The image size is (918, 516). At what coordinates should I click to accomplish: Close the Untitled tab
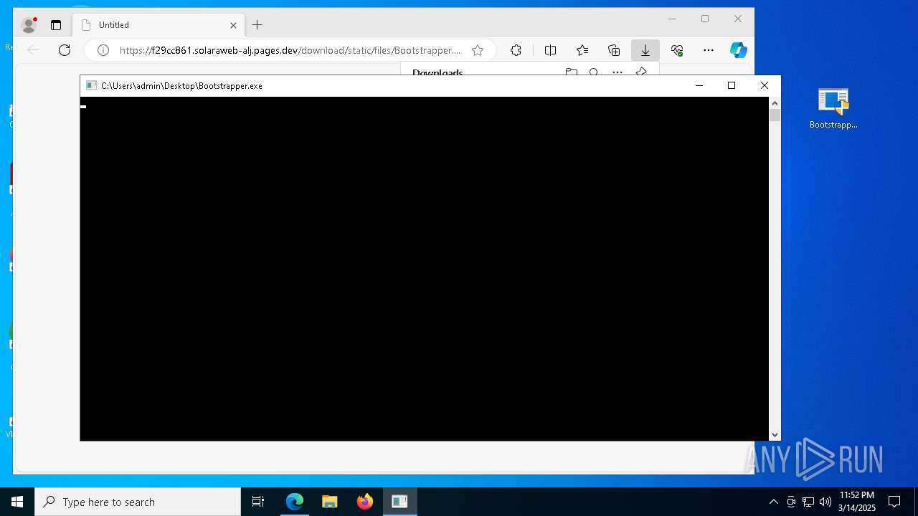[233, 25]
